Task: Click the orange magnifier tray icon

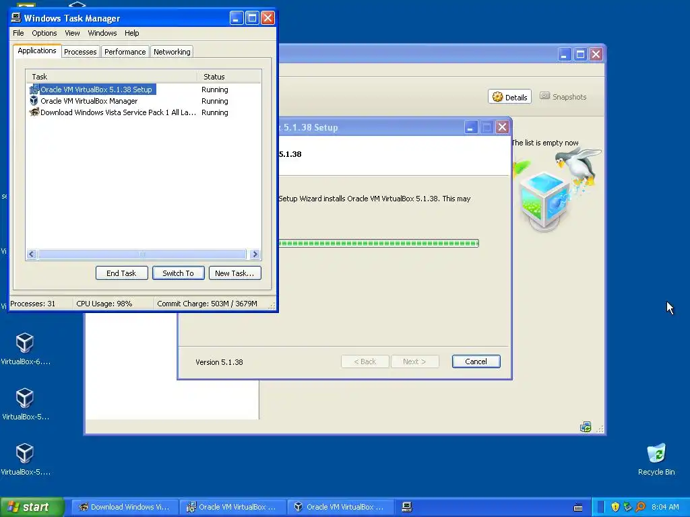Action: click(640, 508)
